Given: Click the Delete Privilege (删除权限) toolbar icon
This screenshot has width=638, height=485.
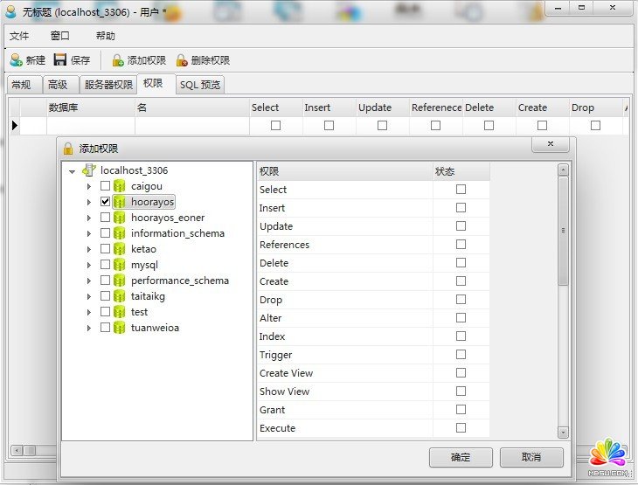Looking at the screenshot, I should coord(182,60).
